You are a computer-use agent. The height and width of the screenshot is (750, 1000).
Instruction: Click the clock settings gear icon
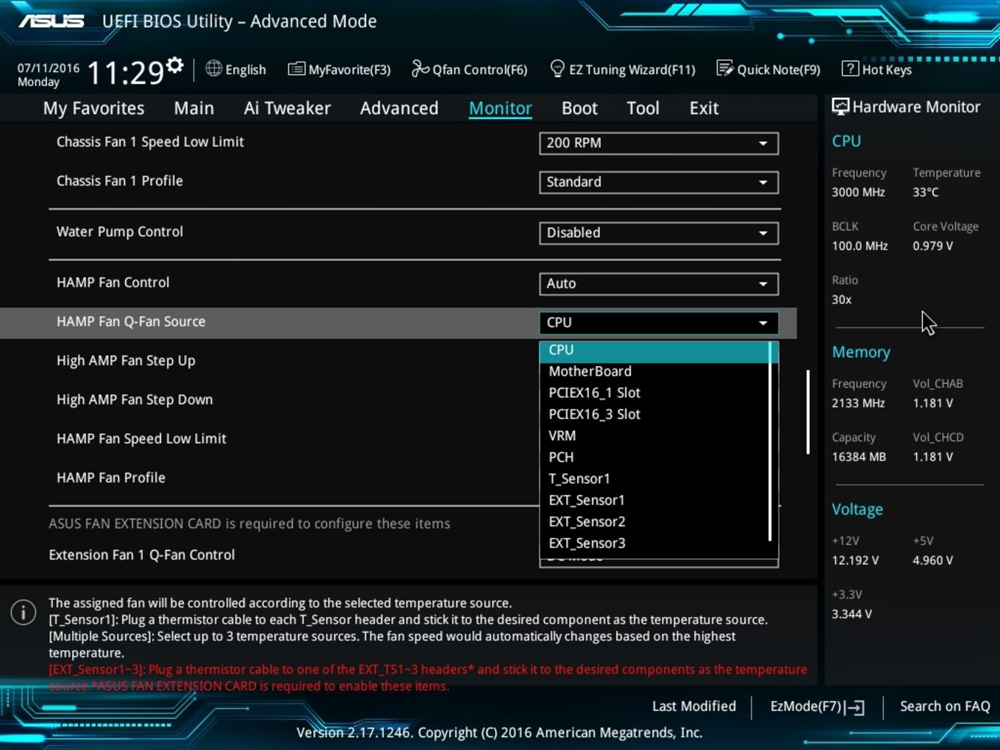tap(174, 65)
